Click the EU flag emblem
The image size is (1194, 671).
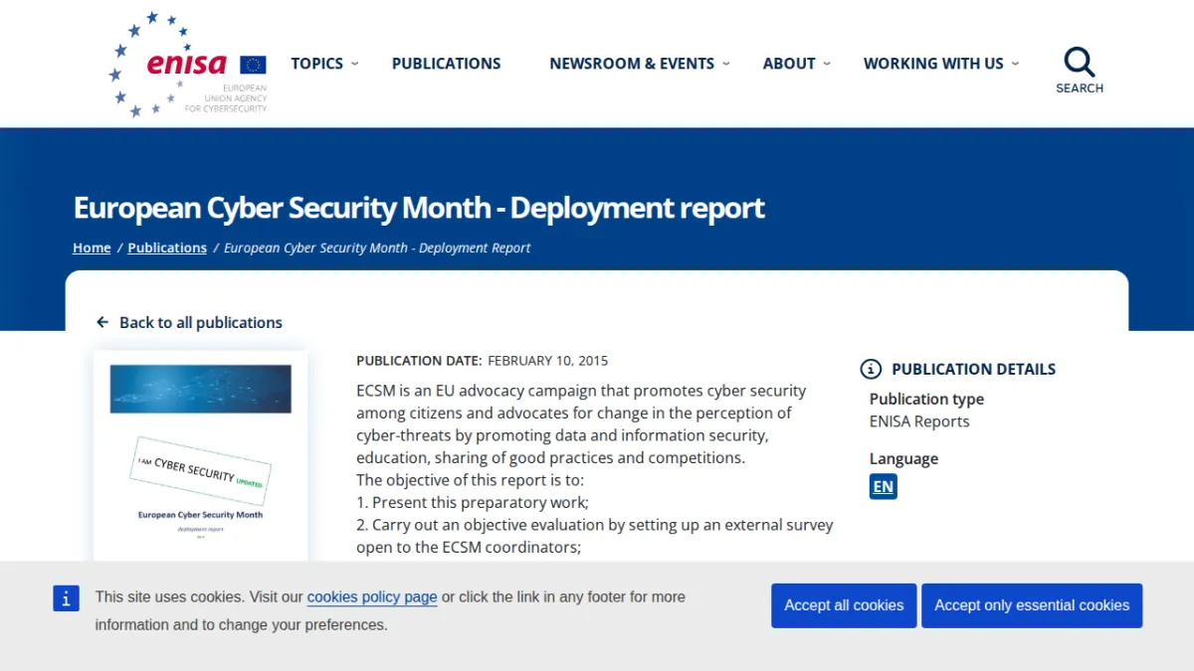pyautogui.click(x=253, y=65)
